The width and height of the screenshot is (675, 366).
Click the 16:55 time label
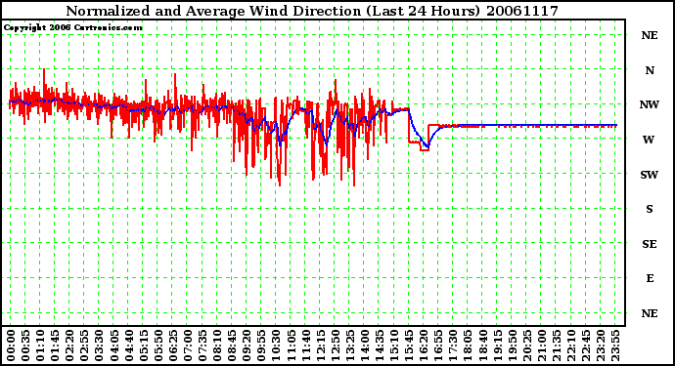(438, 346)
